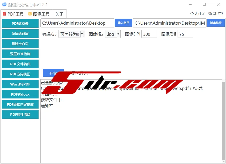Minimize the 图档批处理助手 window

coord(190,4)
